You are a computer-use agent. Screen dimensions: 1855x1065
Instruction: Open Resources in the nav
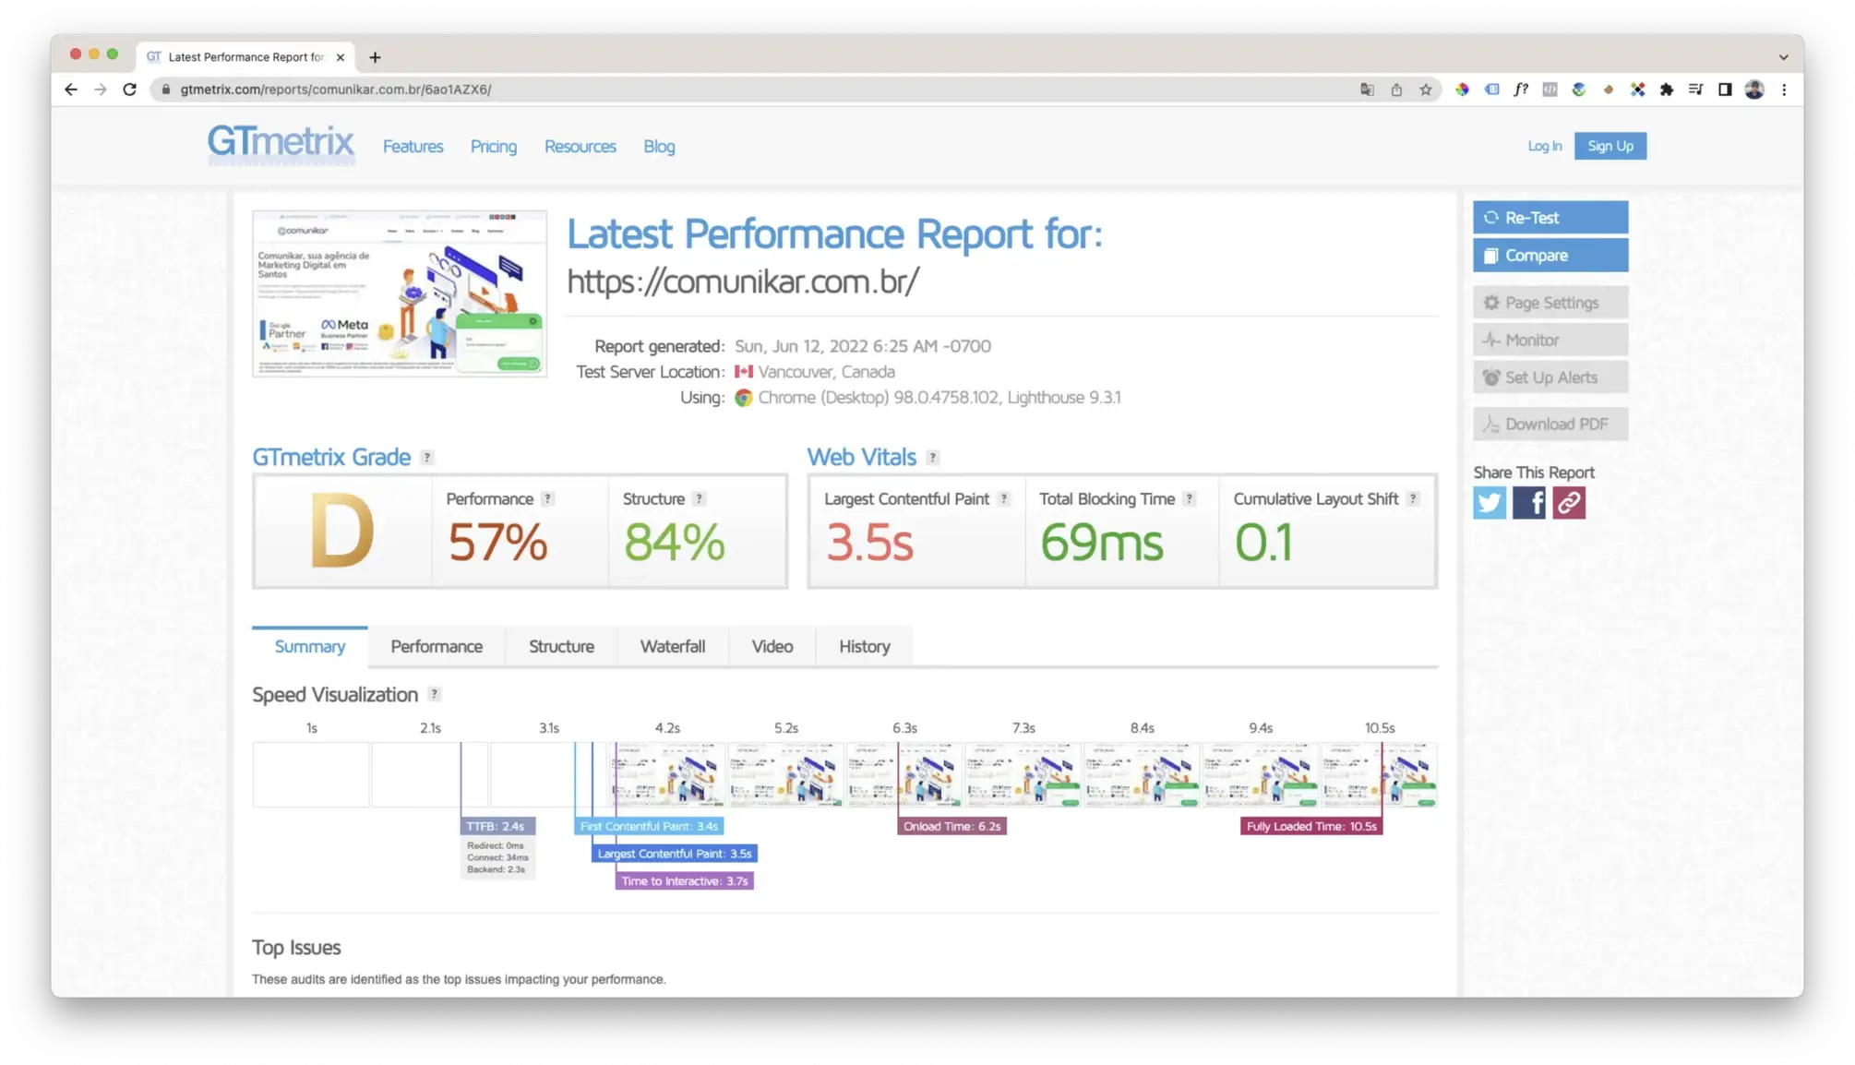(580, 147)
